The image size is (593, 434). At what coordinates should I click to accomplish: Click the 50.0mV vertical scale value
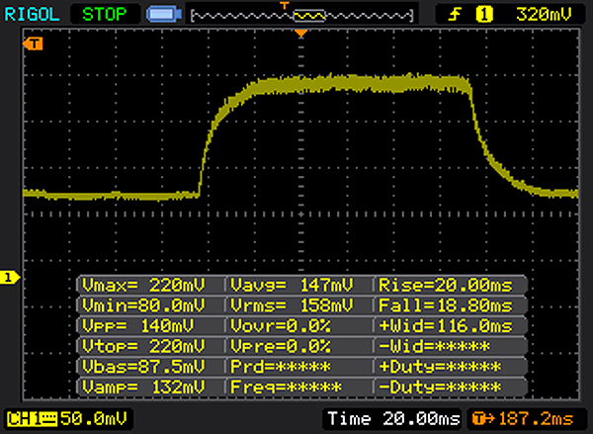coord(94,419)
